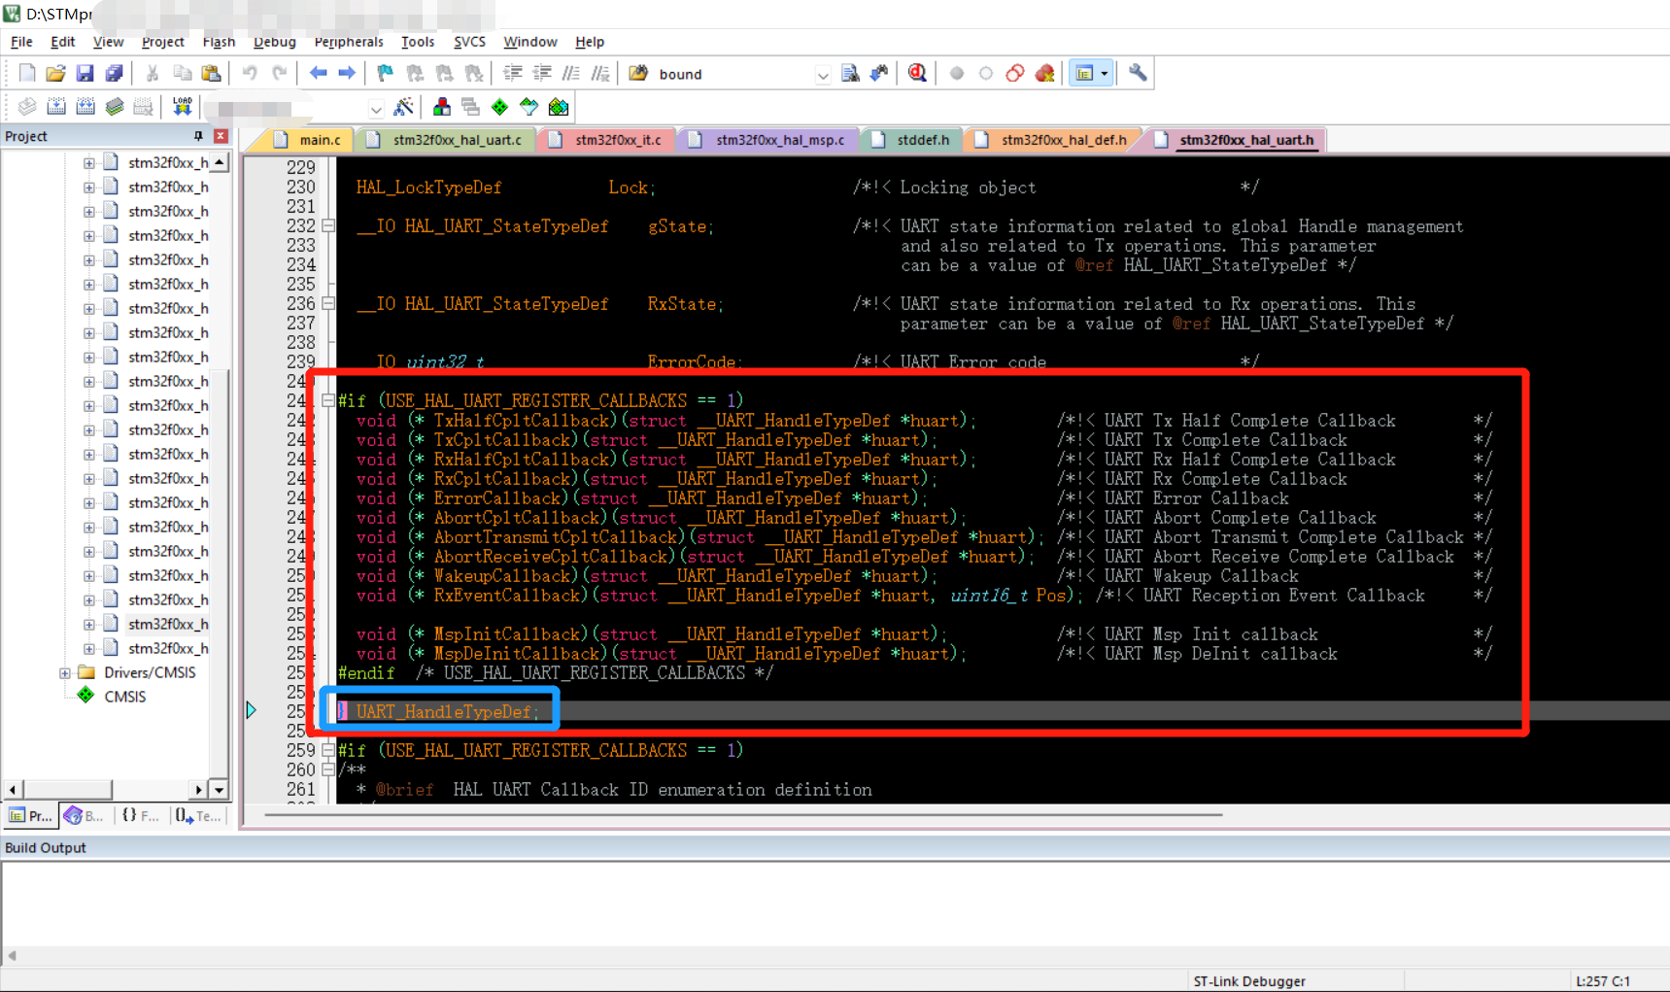
Task: Download to flash with the LOAD icon
Action: coord(182,107)
